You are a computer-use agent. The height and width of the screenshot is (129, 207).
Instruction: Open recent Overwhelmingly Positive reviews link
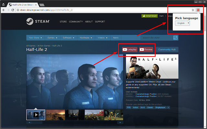tap(146, 94)
